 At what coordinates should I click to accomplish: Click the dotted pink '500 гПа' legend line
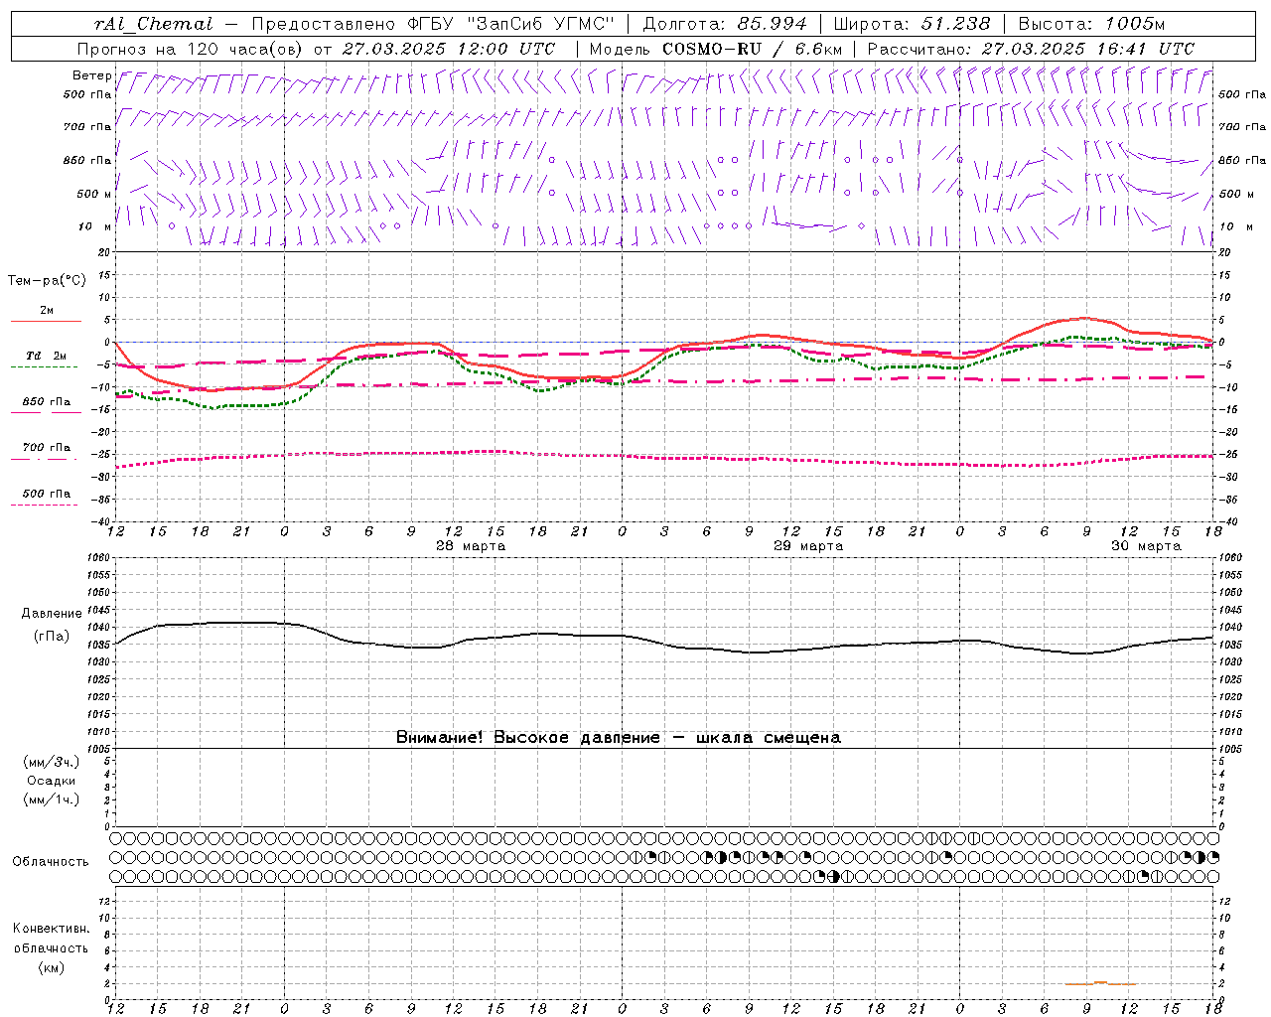(x=46, y=505)
